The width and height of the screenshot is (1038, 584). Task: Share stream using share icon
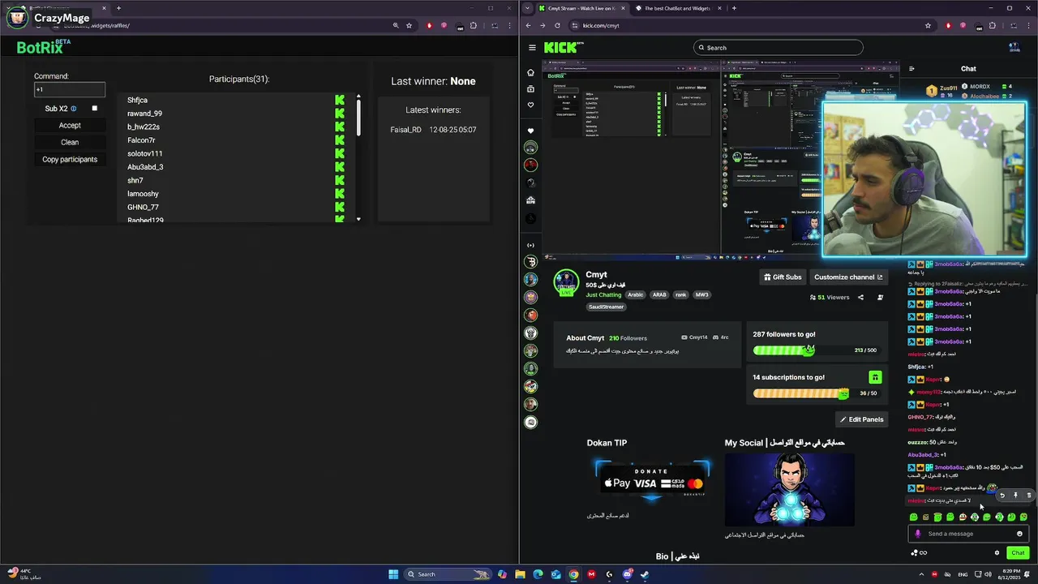click(860, 298)
